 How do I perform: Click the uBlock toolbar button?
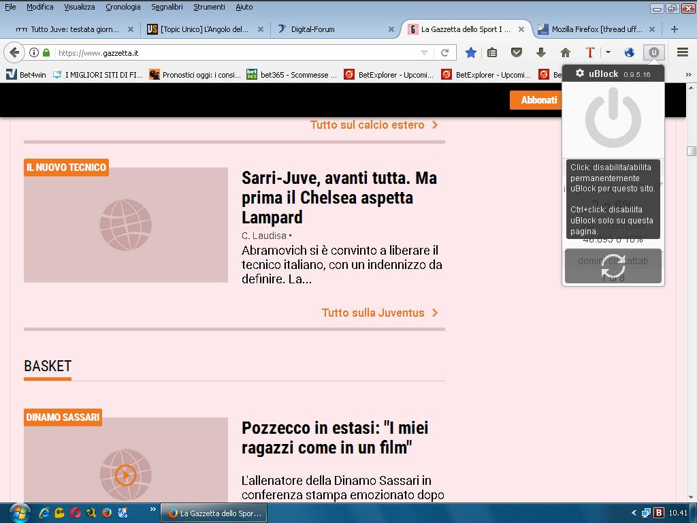click(x=654, y=52)
